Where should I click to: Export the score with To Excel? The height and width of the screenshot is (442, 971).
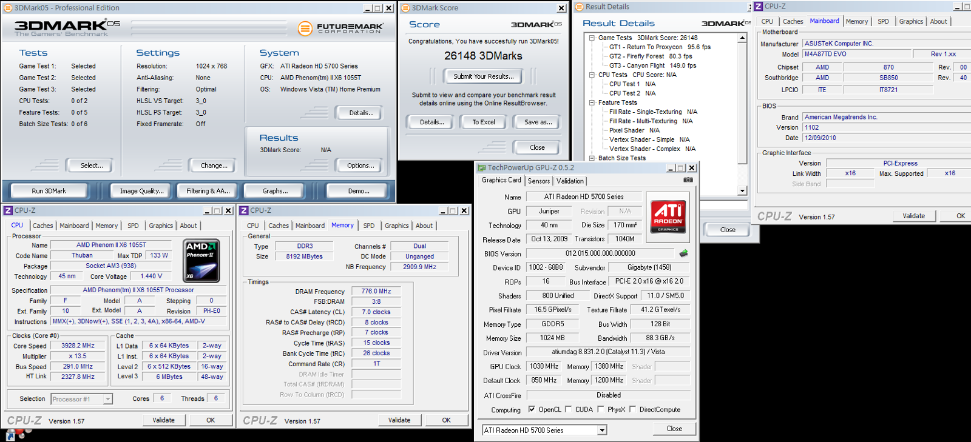coord(484,122)
